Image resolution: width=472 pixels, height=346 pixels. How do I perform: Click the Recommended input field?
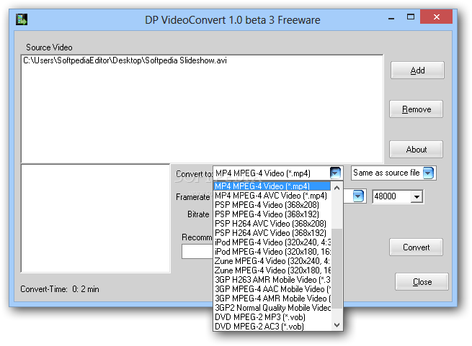197,251
